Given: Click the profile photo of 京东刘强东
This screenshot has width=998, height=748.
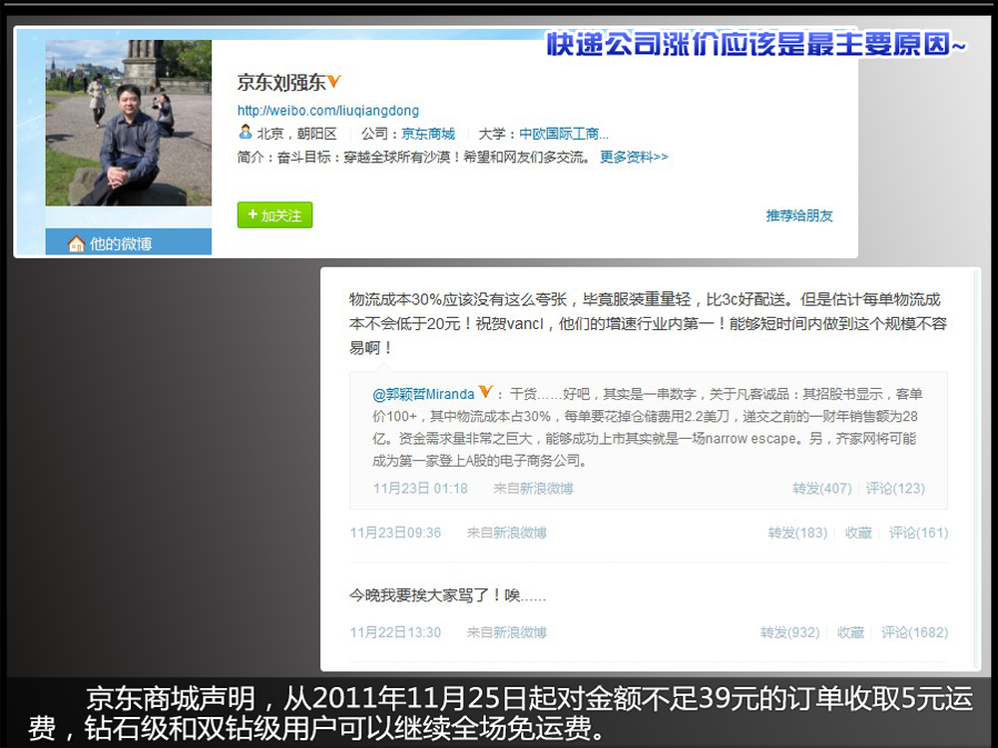Looking at the screenshot, I should (x=129, y=123).
